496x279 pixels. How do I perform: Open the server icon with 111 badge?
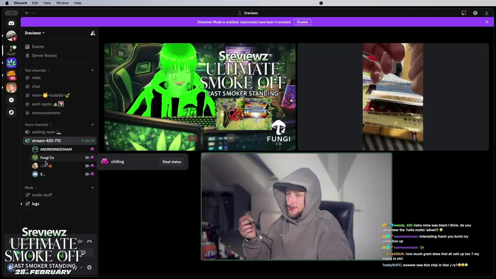11,75
